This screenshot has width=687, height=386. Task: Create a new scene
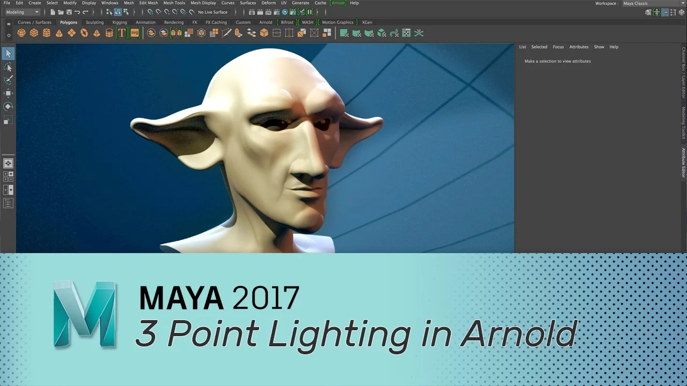click(x=53, y=12)
